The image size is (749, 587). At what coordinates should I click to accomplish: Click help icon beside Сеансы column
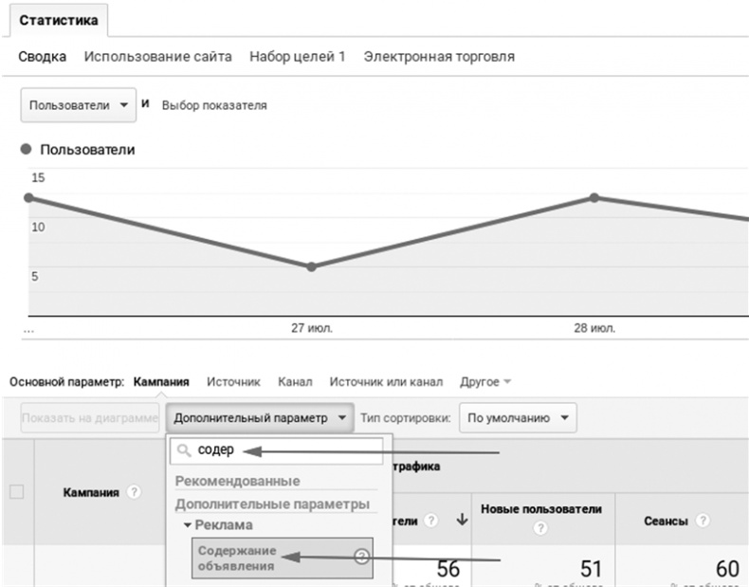[x=701, y=521]
